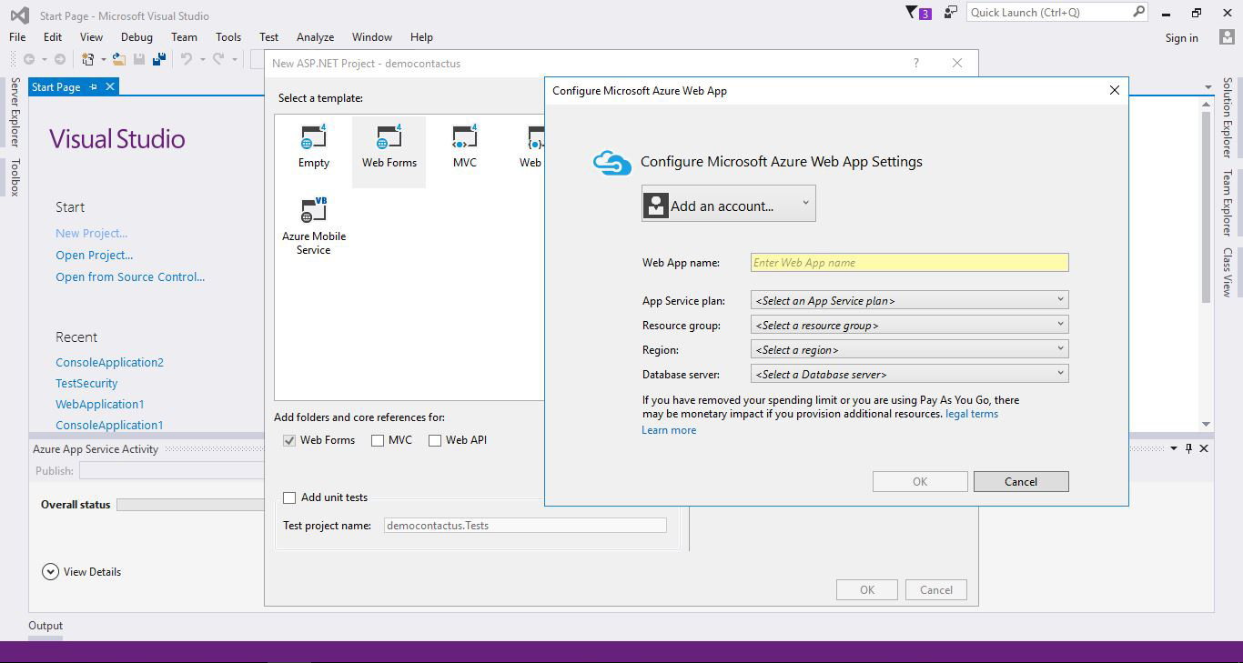This screenshot has height=663, width=1243.
Task: Open the View menu
Action: tap(91, 37)
